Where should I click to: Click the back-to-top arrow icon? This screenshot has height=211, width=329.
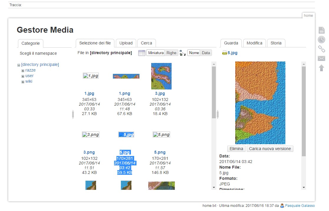[321, 68]
